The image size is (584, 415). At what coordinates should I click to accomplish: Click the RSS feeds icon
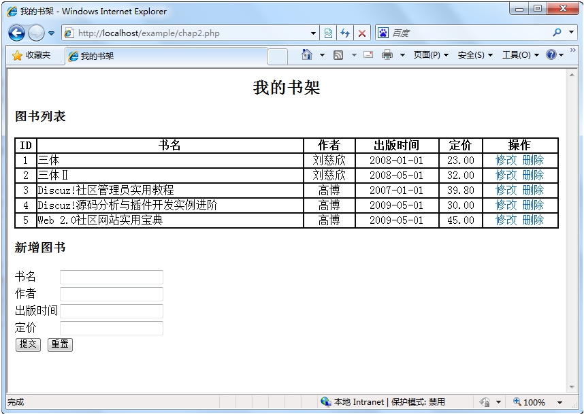tap(338, 55)
